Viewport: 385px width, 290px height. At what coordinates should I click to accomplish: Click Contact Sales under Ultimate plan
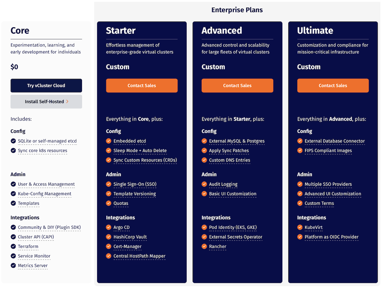pyautogui.click(x=333, y=85)
